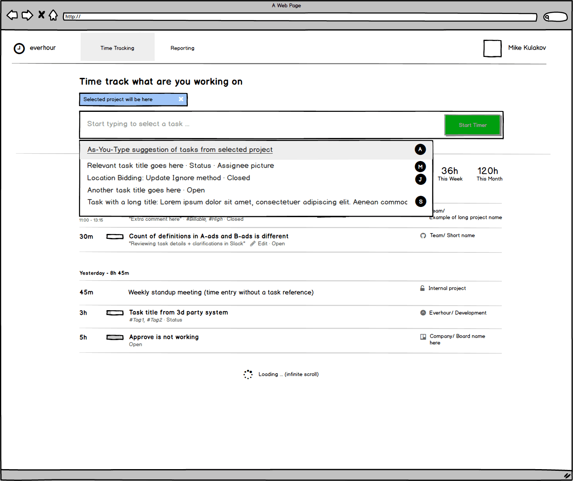Screen dimensions: 573x481
Task: Click the 'Count of definitions in A-ads' task title
Action: (209, 236)
